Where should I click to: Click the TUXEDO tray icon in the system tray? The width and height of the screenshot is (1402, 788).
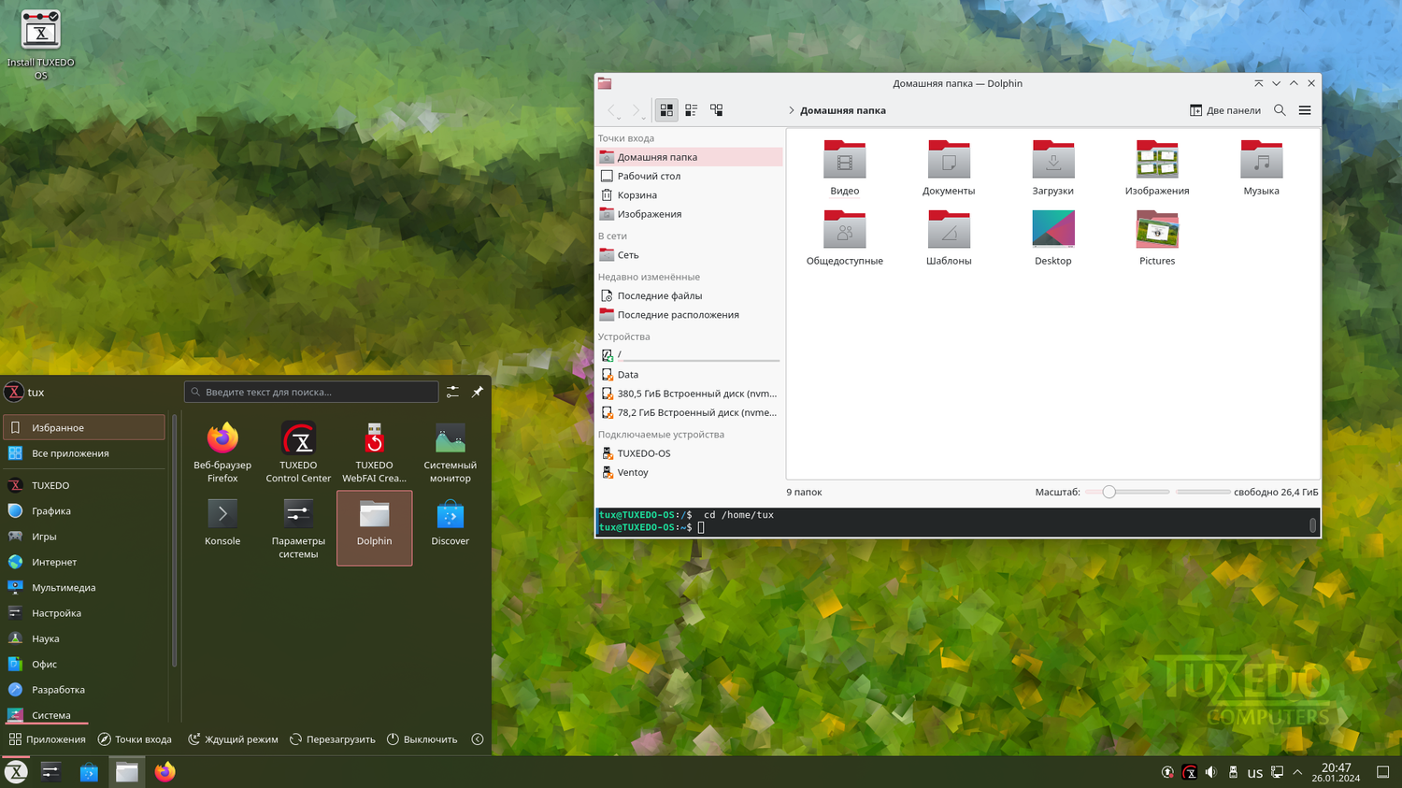[x=1189, y=772]
